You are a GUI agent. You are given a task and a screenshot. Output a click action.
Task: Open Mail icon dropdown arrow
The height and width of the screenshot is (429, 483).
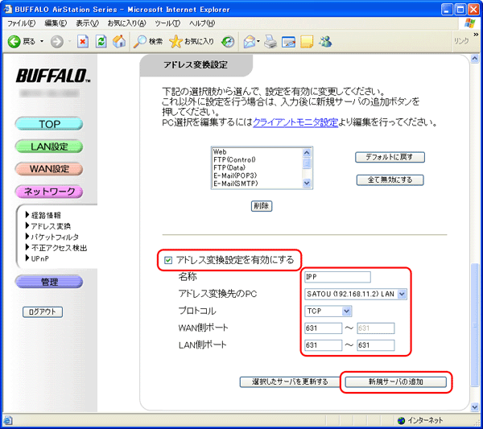click(x=258, y=41)
